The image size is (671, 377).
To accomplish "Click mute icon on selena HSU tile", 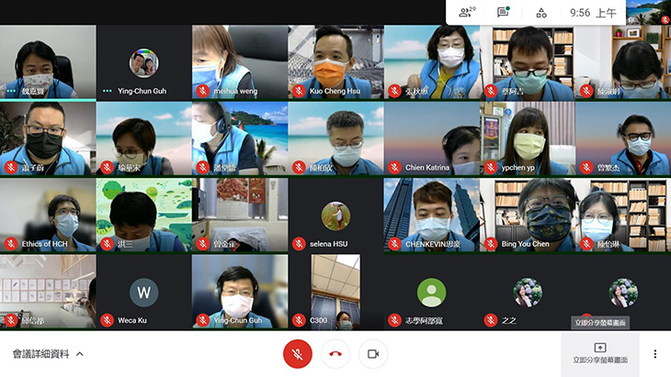I will pyautogui.click(x=298, y=244).
